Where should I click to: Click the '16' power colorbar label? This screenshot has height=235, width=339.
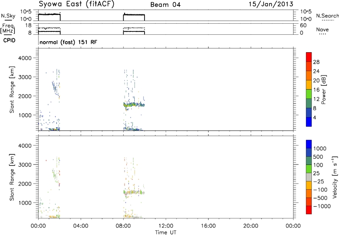[316, 90]
